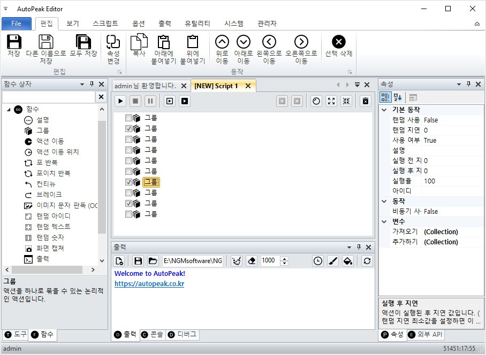Open the https://autopeak.co.kr link

point(149,284)
